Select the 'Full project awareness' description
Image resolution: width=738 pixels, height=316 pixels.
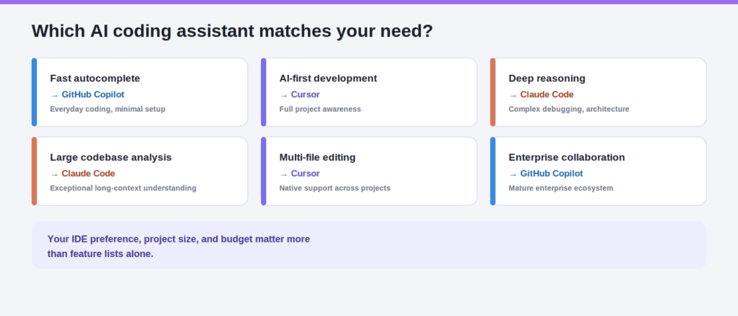click(x=320, y=109)
